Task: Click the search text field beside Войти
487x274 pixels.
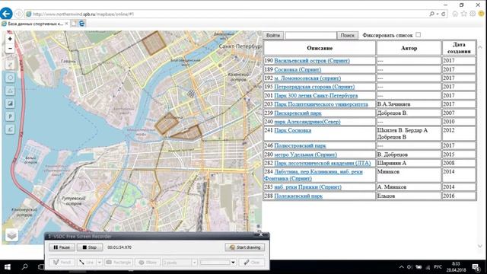Action: (x=310, y=36)
